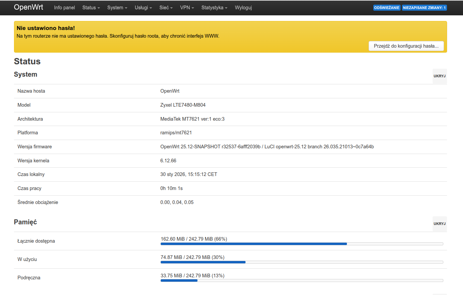Viewport: 463px width, 295px height.
Task: Hide the System section with UKRYJ
Action: tap(439, 76)
